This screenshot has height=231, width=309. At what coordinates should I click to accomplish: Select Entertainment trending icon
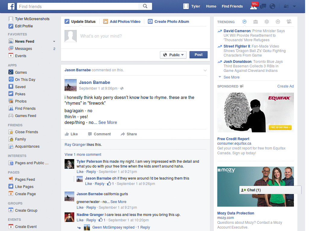(x=289, y=22)
